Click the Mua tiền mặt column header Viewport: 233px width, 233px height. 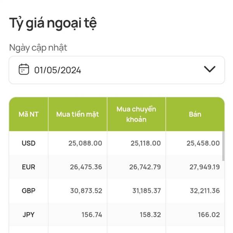77,114
